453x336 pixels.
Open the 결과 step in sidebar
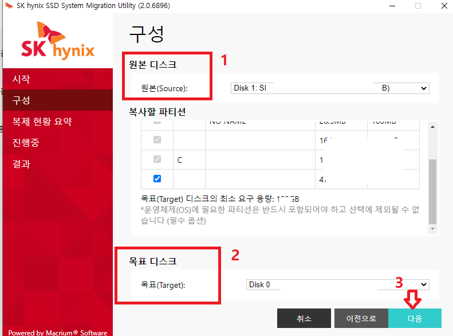(58, 163)
